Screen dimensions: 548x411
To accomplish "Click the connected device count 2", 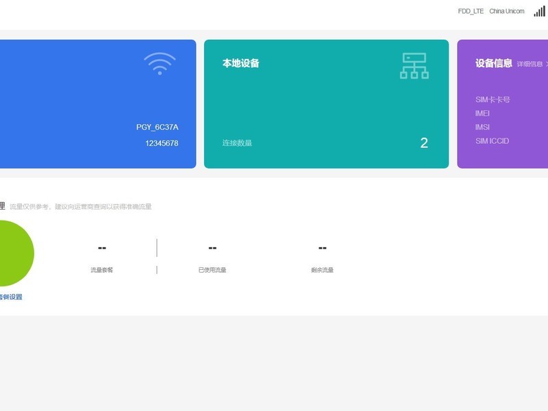I will [x=424, y=143].
